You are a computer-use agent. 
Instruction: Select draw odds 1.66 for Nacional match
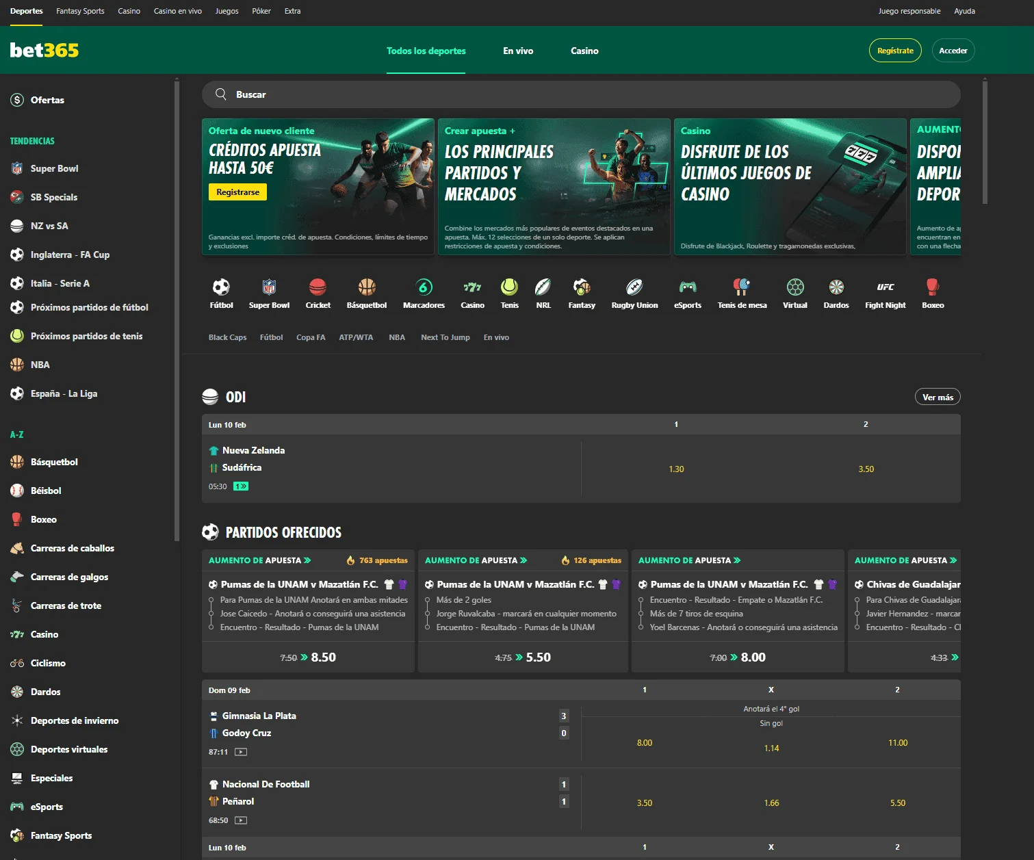click(x=771, y=803)
